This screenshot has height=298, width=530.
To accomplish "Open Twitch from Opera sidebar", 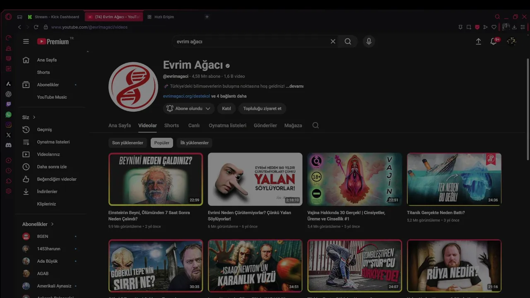I will pyautogui.click(x=8, y=104).
